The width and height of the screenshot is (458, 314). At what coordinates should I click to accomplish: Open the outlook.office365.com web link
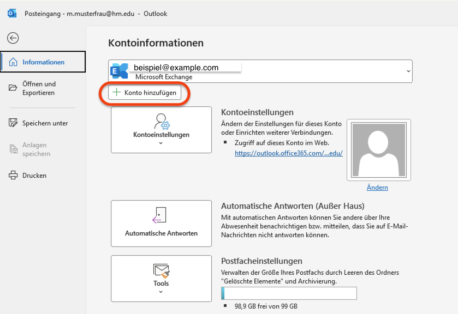[x=289, y=153]
